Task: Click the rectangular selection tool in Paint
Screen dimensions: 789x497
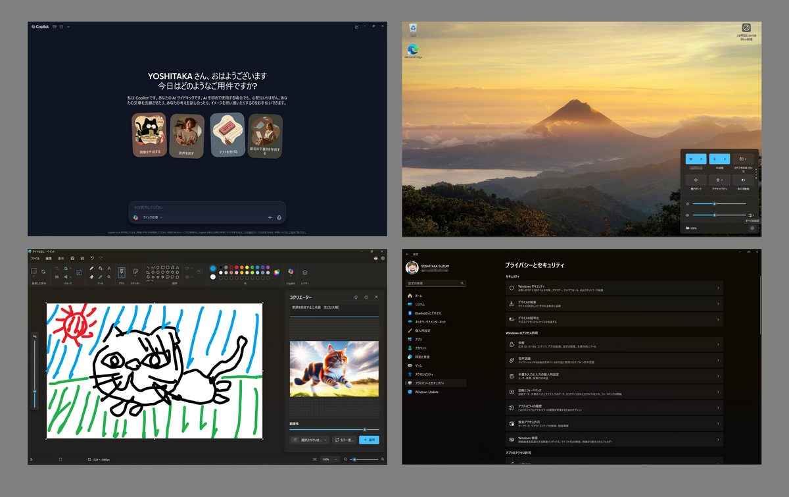Action: pos(34,271)
